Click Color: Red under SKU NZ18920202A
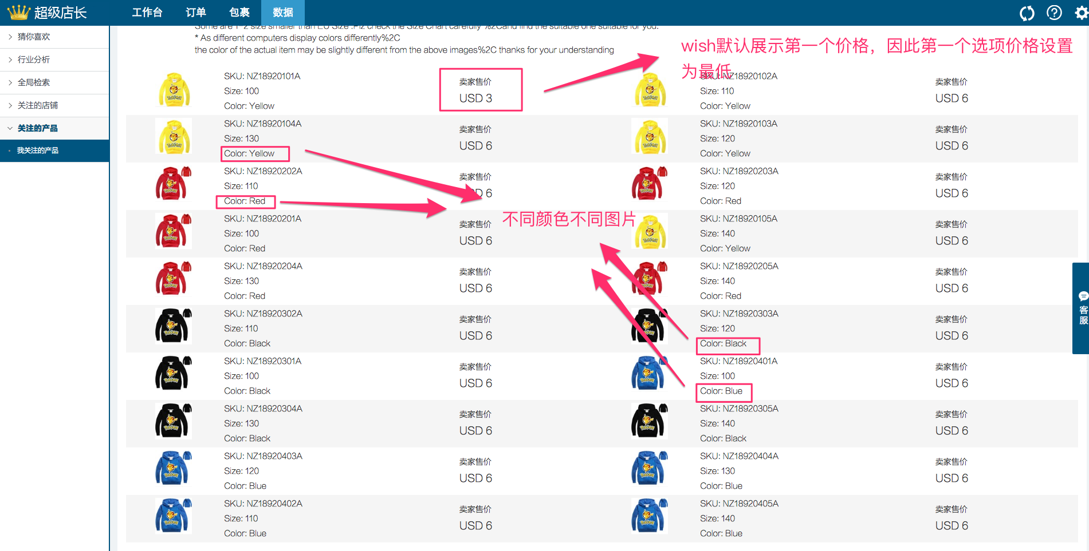Screen dimensions: 1089x551 point(245,201)
